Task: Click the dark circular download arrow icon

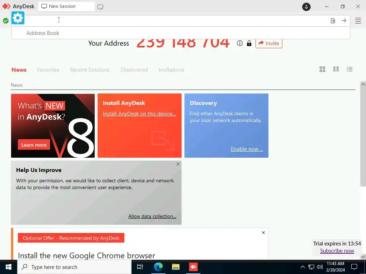Action: tap(306, 7)
